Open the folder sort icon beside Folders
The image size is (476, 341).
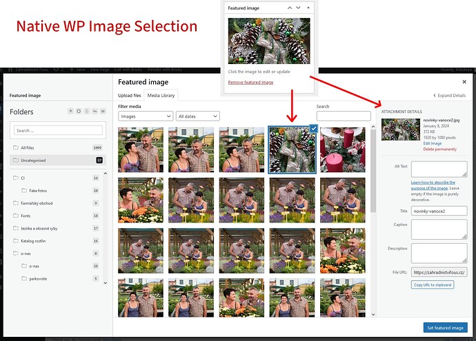tap(87, 111)
